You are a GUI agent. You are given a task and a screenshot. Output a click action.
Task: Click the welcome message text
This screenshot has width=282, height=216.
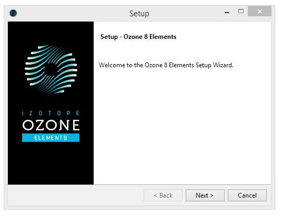(x=166, y=65)
